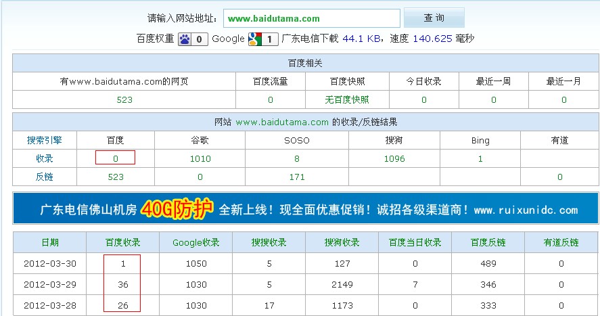Click 百度当日收录 value 7
Screen dimensions: 600x316
(x=415, y=285)
